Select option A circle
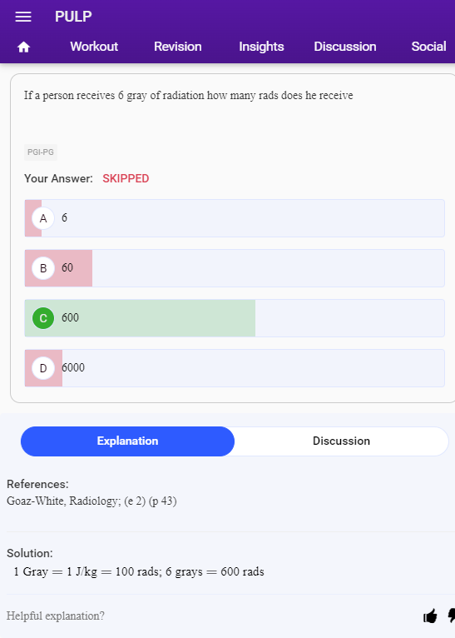Viewport: 455px width, 638px height. [43, 218]
